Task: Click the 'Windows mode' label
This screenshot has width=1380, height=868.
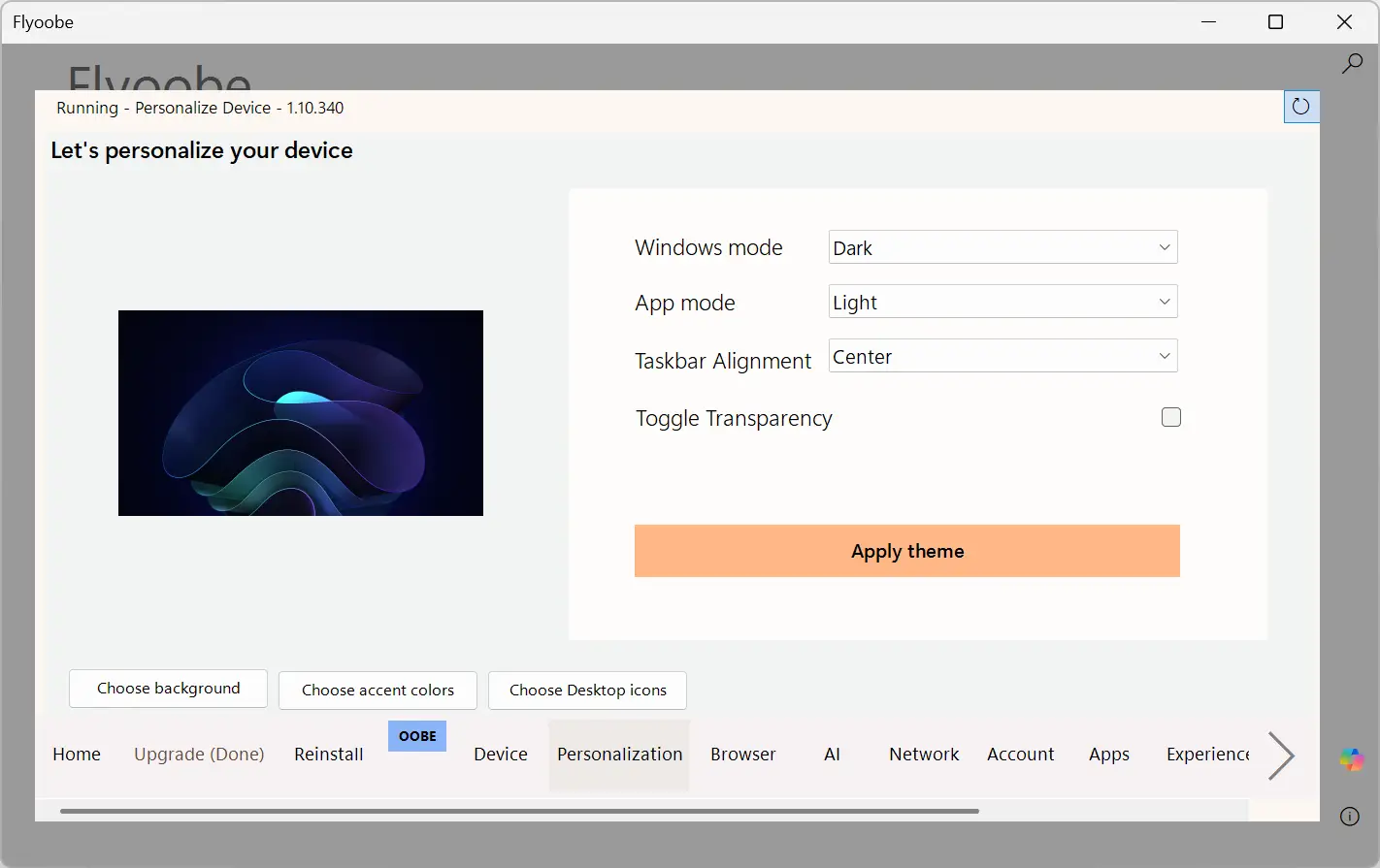Action: [708, 247]
